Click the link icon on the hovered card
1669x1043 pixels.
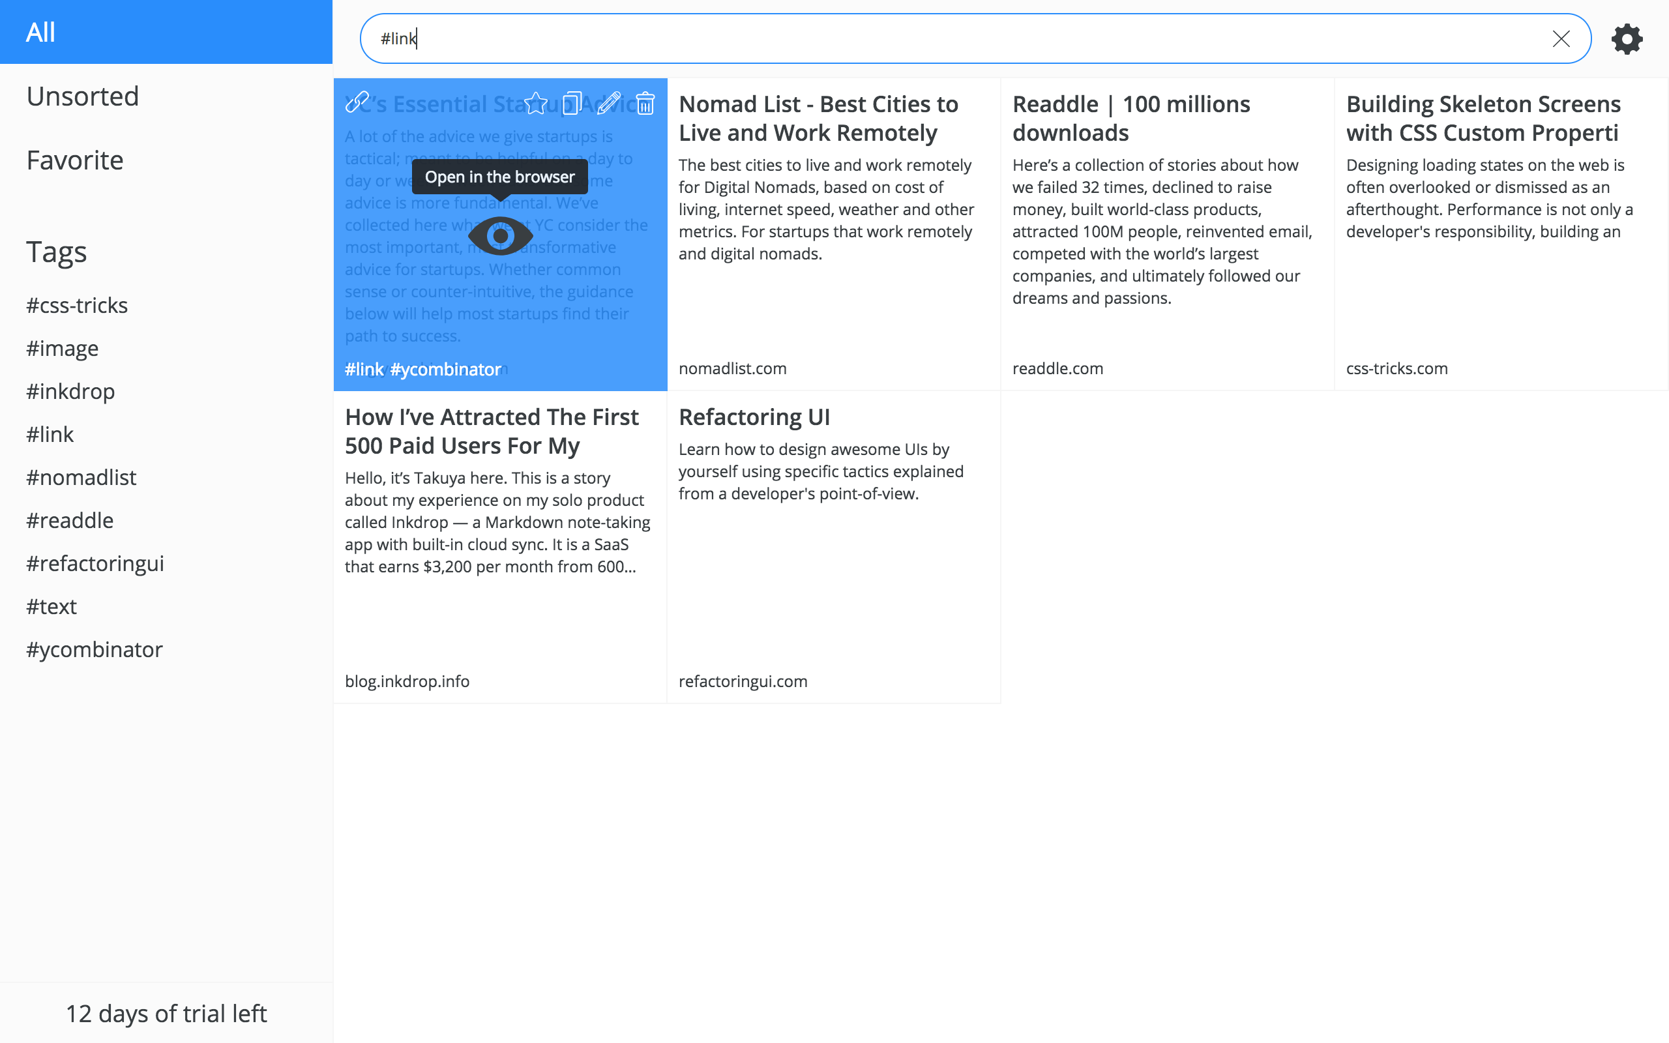click(357, 103)
